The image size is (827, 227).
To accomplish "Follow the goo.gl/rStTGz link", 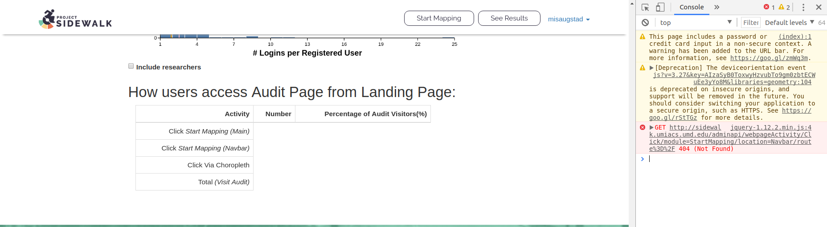I will pyautogui.click(x=730, y=114).
